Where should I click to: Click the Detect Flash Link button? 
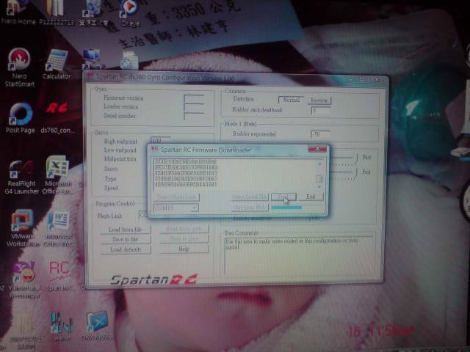click(177, 197)
